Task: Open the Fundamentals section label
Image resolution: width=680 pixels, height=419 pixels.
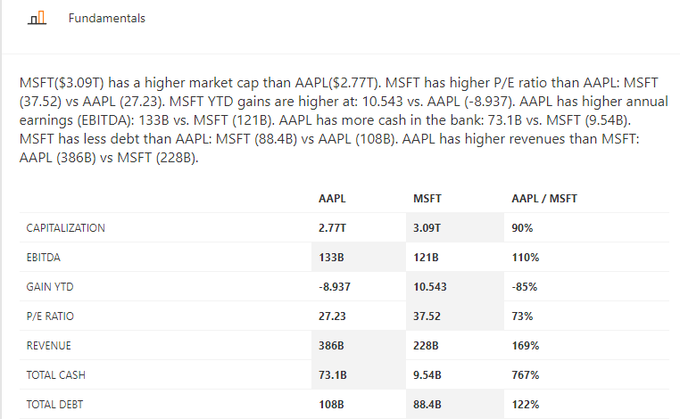Action: click(106, 19)
